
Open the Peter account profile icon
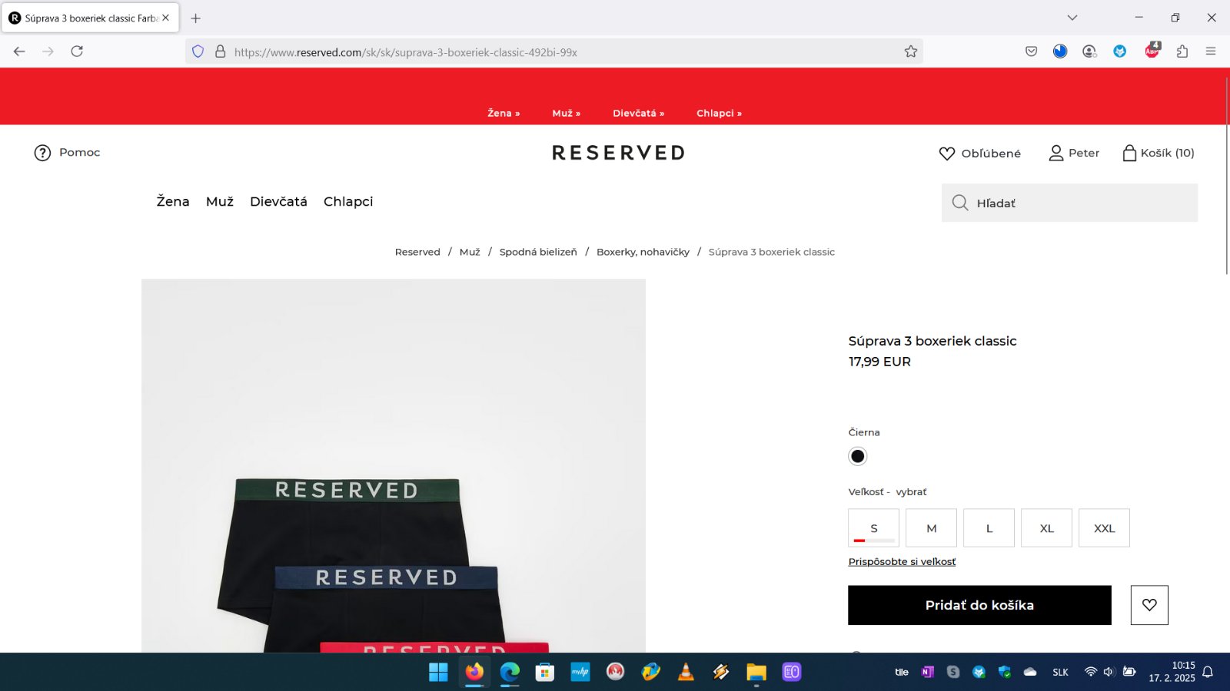(x=1056, y=153)
